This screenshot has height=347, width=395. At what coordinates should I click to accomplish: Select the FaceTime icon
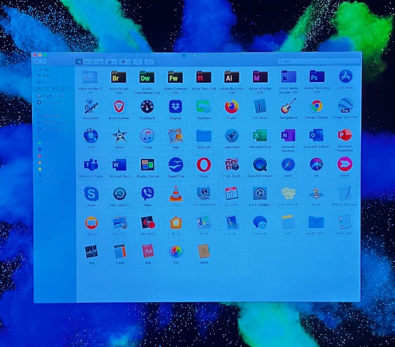(204, 107)
